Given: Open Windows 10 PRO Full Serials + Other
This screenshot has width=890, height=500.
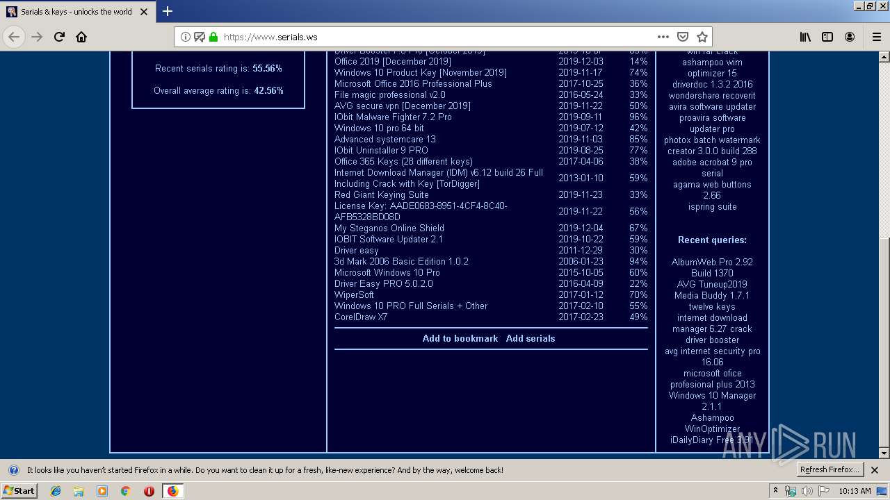Looking at the screenshot, I should coord(411,306).
